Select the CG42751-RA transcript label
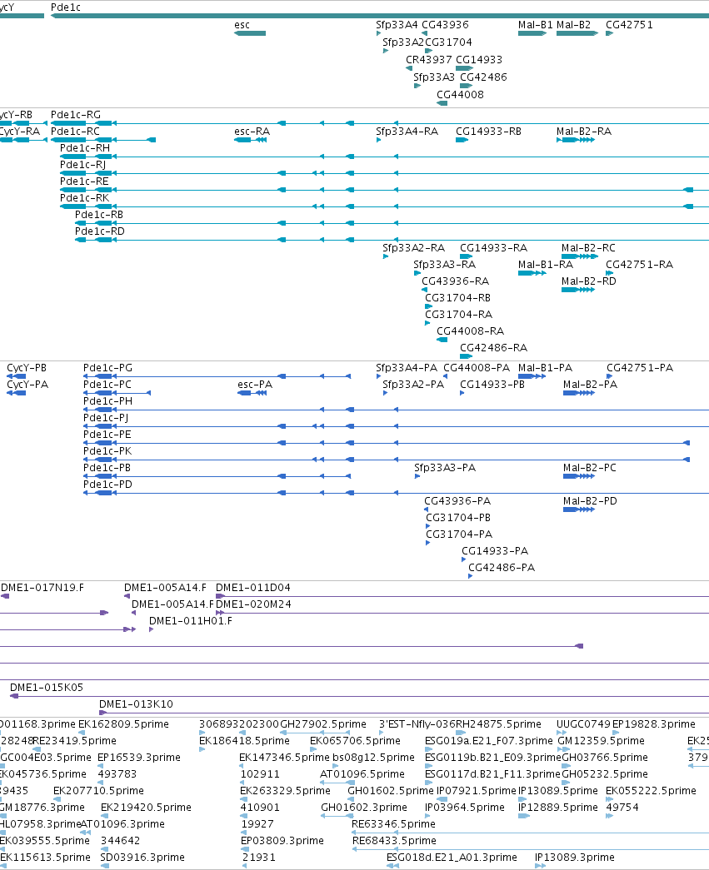The height and width of the screenshot is (870, 709). [x=639, y=265]
